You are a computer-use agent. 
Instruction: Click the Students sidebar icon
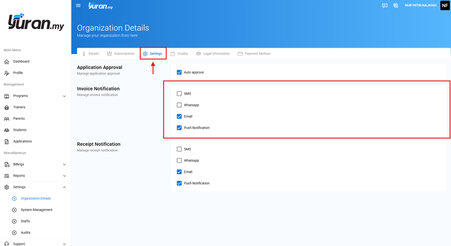6,130
